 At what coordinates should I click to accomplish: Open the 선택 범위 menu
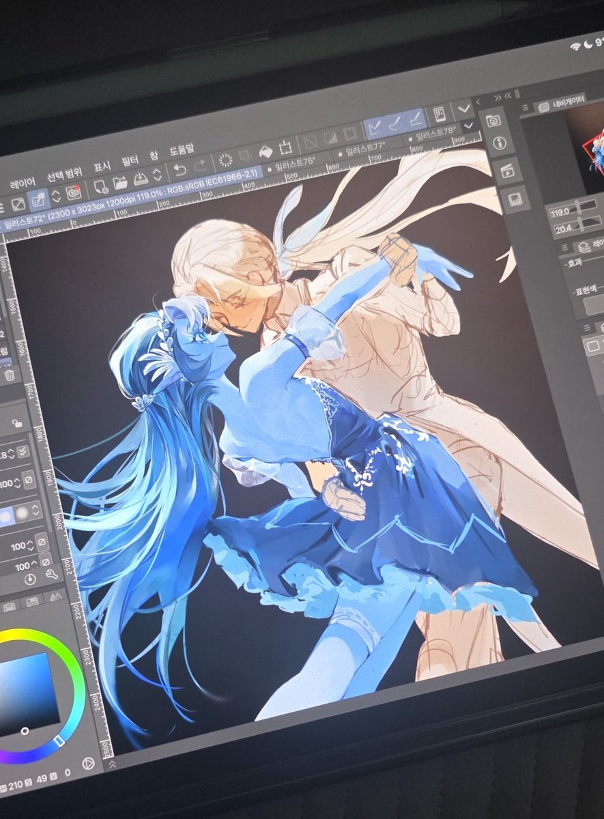coord(65,175)
